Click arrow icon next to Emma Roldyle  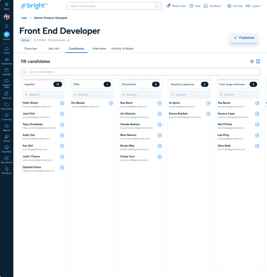[x=208, y=114]
